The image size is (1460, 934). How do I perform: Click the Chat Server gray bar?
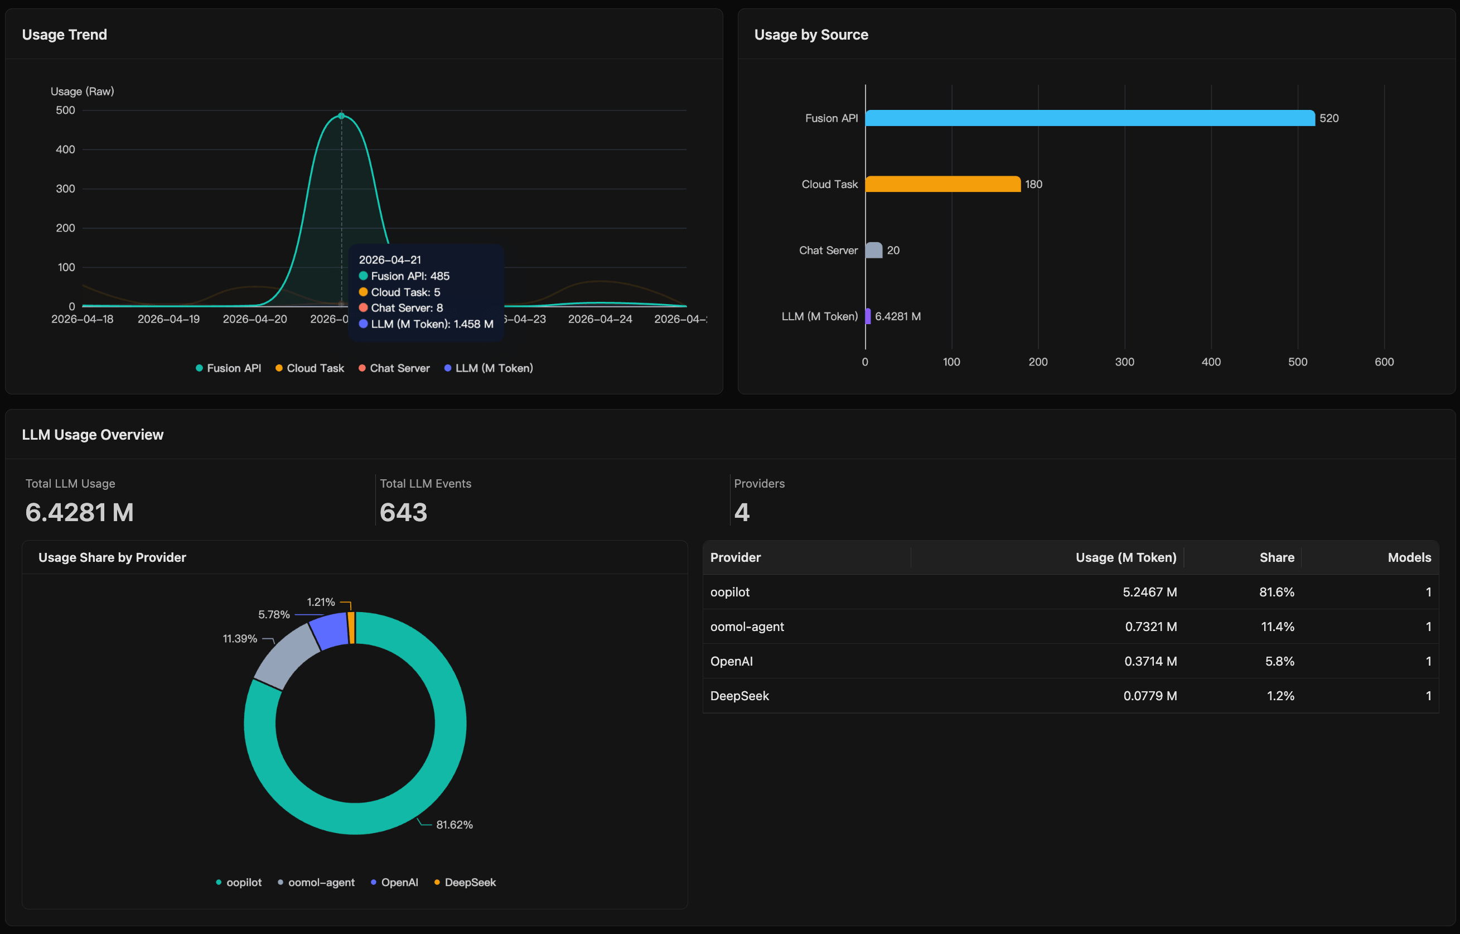(874, 251)
